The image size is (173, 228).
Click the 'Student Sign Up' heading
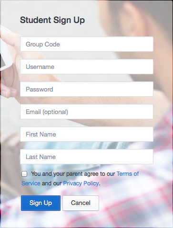52,20
